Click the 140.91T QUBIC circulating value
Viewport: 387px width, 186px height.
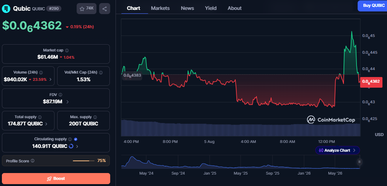click(50, 146)
